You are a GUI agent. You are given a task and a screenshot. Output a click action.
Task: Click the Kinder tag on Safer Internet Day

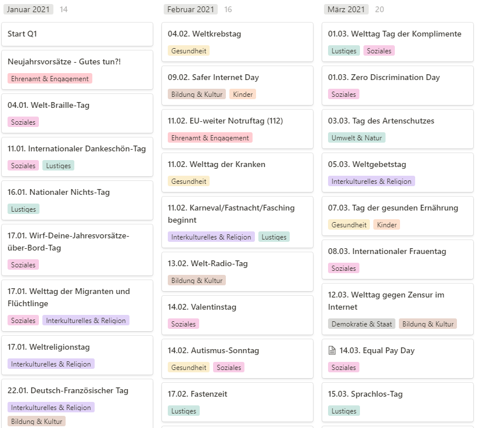pos(243,95)
